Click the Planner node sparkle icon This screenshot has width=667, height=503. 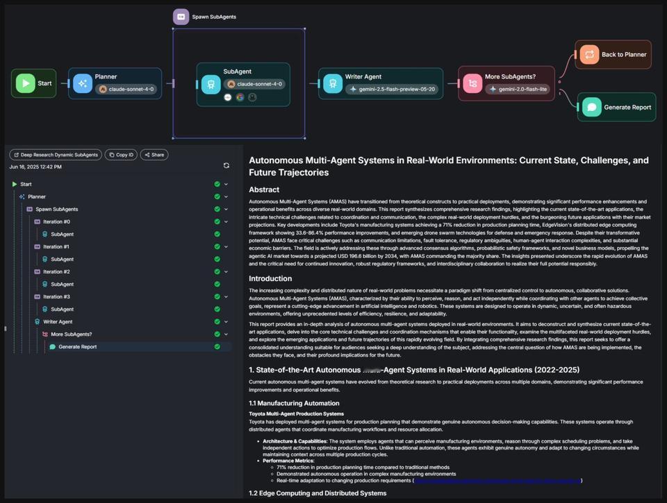83,83
